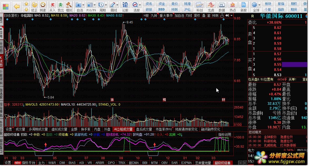Click the purple 8.55 bid volume bar
This screenshot has height=166, width=309.
pos(295,65)
